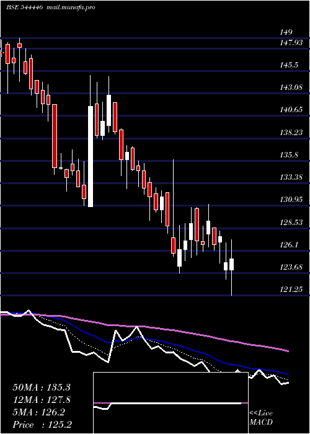
Task: Select the 123.68 price level label
Action: point(291,267)
